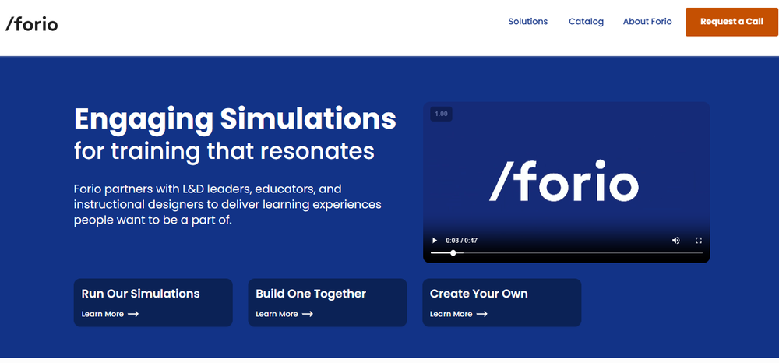Click the arrow icon in Create Your Own
This screenshot has width=779, height=363.
pyautogui.click(x=482, y=314)
